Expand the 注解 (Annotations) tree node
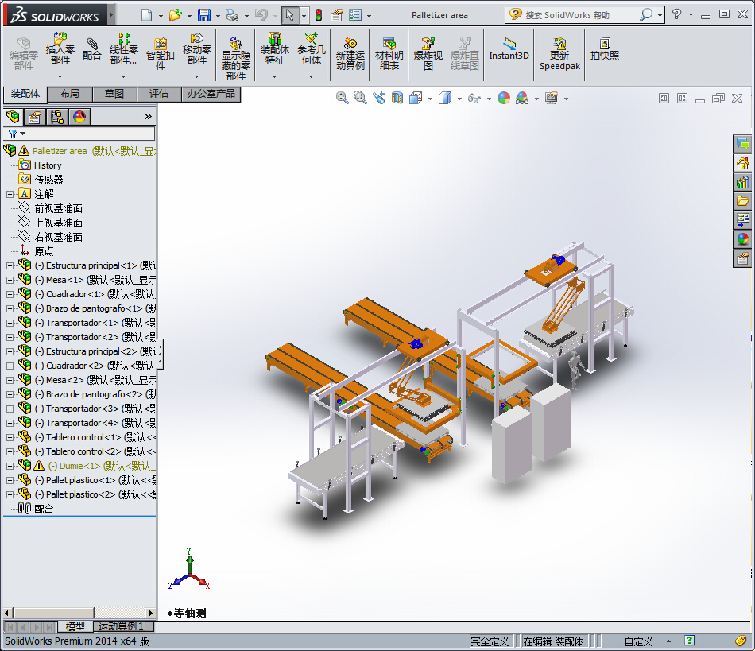Viewport: 755px width, 651px height. (10, 194)
